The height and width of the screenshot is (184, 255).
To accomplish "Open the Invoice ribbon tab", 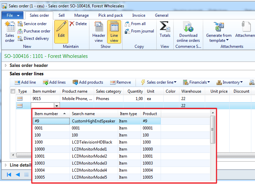I will tap(139, 15).
